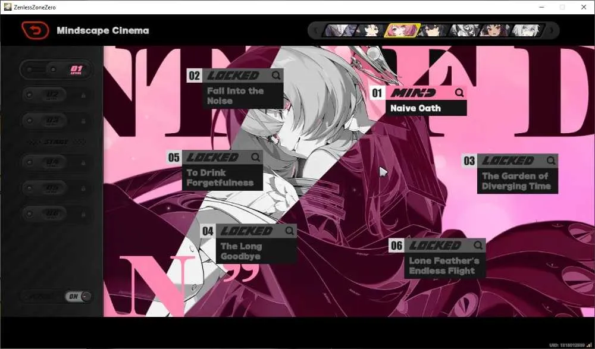Open magnifier on Fall Into the Noise
This screenshot has height=349, width=595.
point(276,76)
